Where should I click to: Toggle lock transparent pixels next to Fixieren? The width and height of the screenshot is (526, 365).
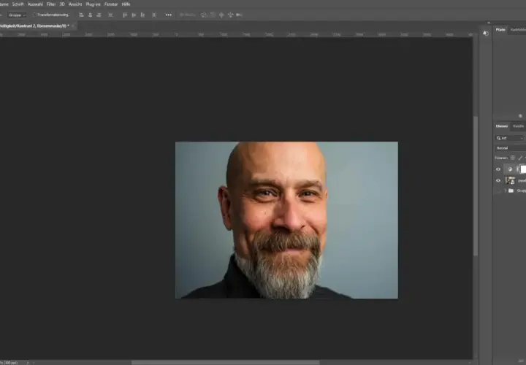(513, 158)
